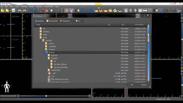Click the square button right of bottom slider
This screenshot has width=183, height=103.
(x=89, y=96)
